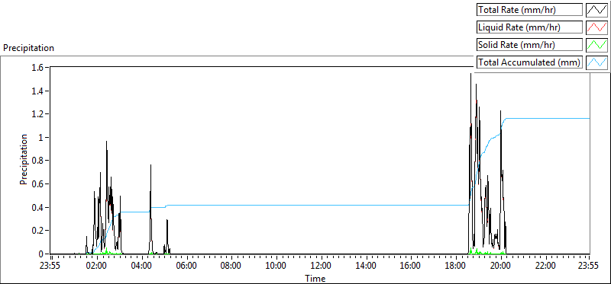Click the Time X-axis title

pyautogui.click(x=315, y=278)
